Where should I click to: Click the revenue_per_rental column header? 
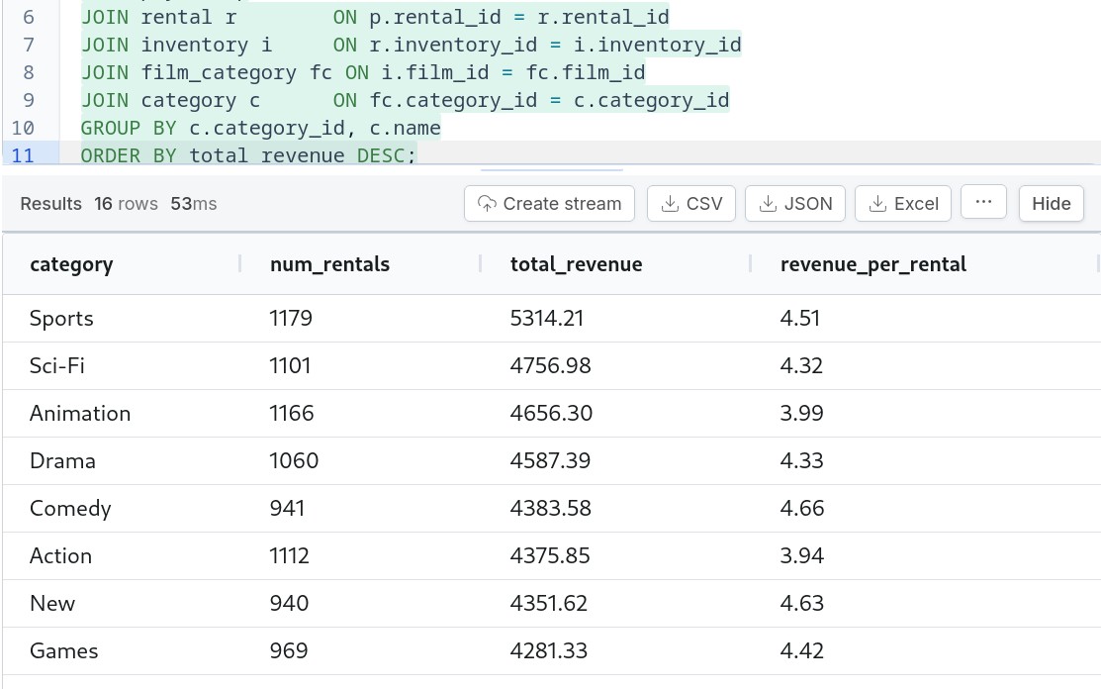(873, 264)
